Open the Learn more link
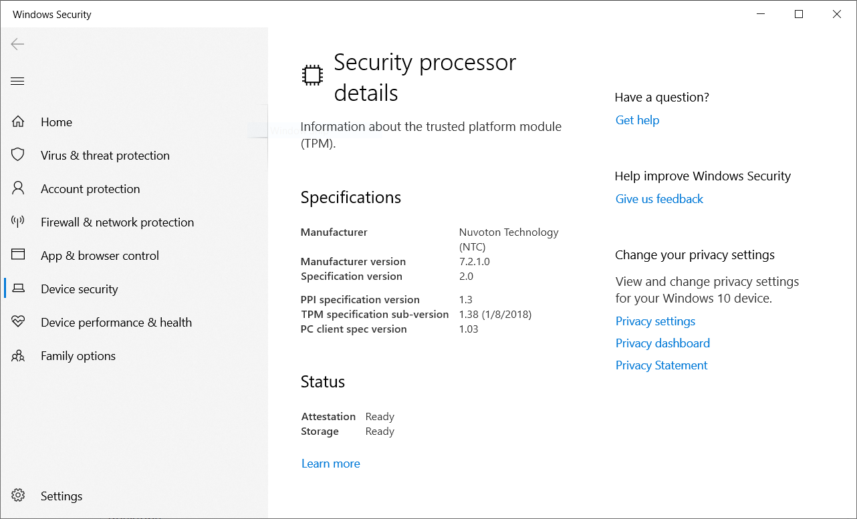The height and width of the screenshot is (519, 857). [x=330, y=464]
